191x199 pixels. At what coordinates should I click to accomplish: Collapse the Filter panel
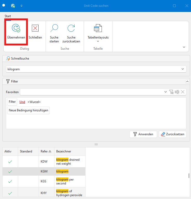187,81
